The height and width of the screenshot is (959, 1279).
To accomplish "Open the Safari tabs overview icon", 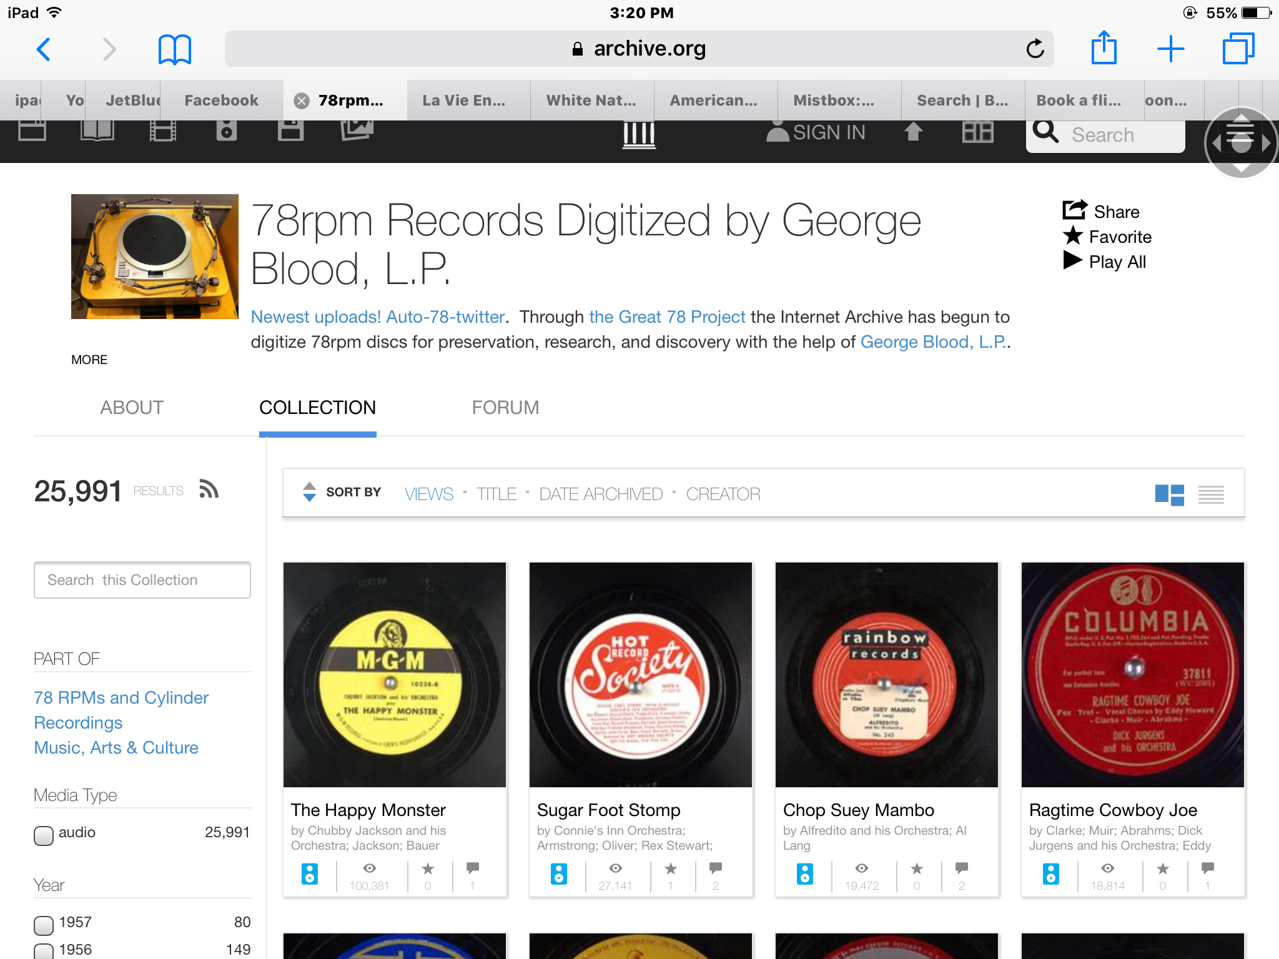I will [x=1238, y=49].
